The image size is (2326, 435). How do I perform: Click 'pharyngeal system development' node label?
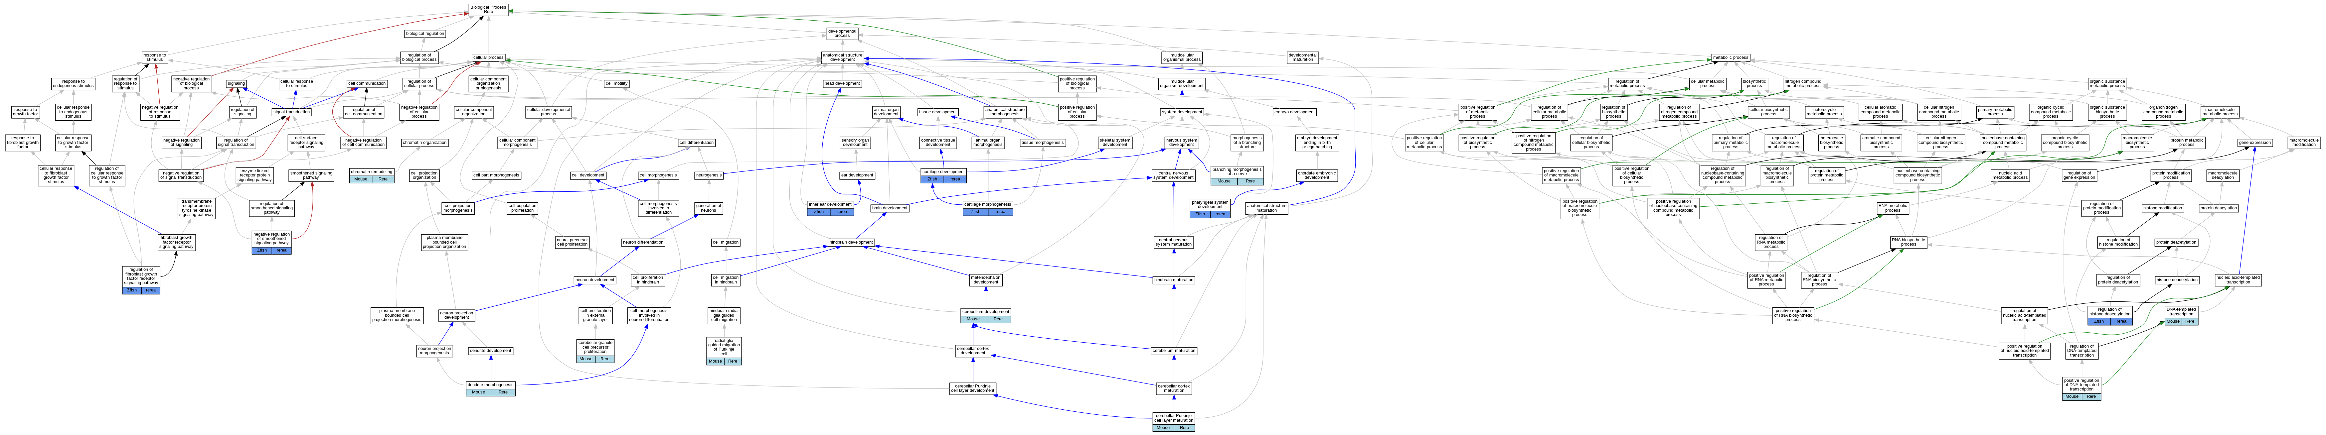(x=1210, y=204)
